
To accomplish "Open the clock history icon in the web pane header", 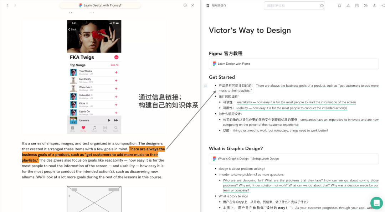I will click(185, 5).
